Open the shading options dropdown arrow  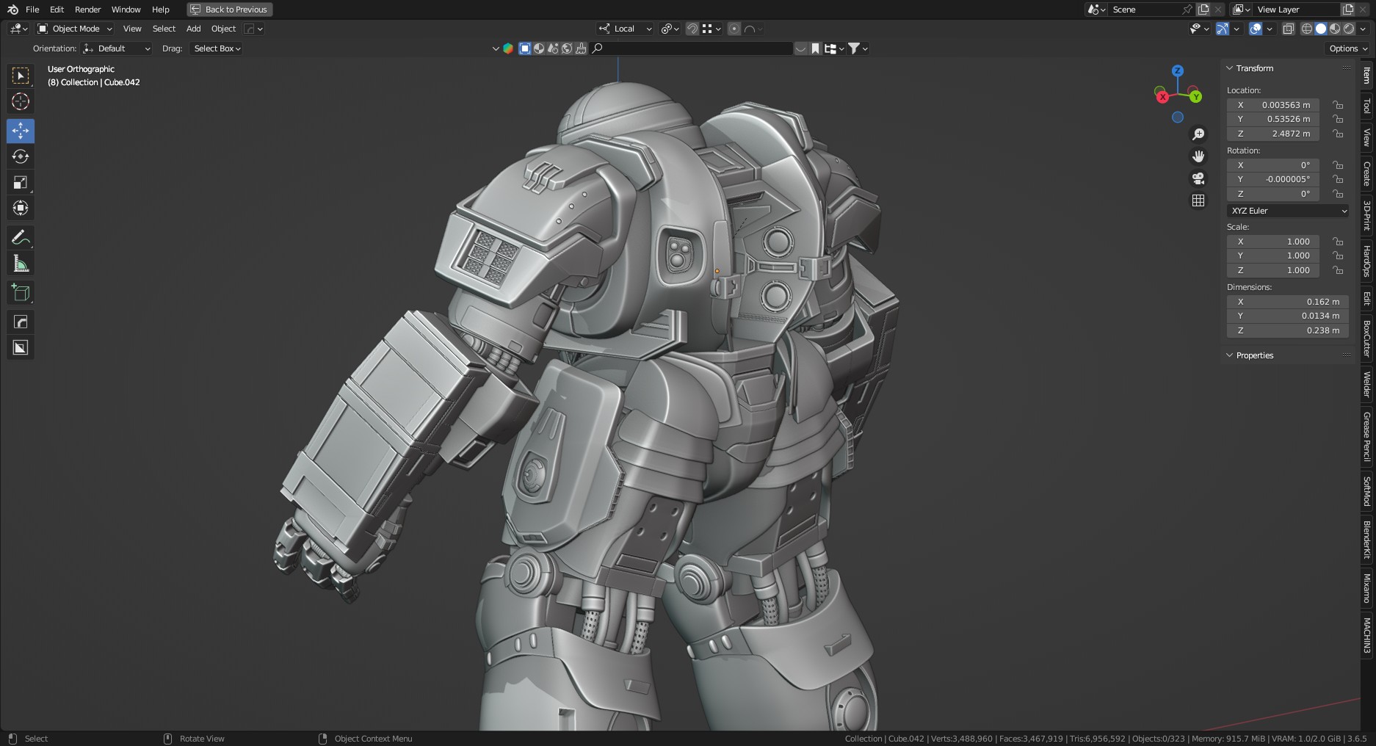pyautogui.click(x=1363, y=29)
